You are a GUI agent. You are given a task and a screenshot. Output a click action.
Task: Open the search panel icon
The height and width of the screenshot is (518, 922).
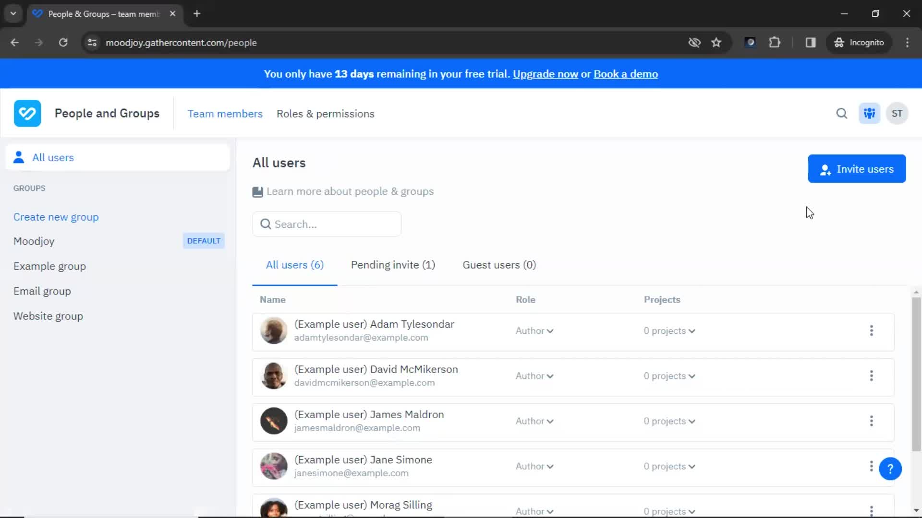pos(842,113)
